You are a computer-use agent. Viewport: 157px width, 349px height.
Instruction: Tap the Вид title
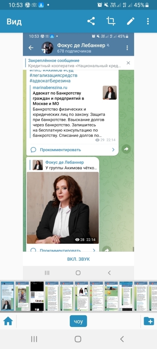14,22
